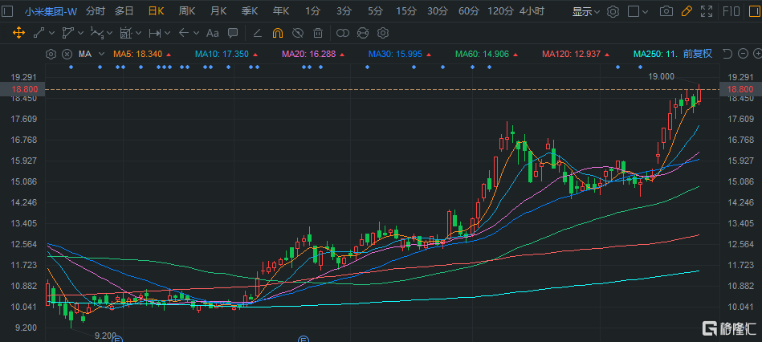Open F10 company information
Image resolution: width=762 pixels, height=342 pixels.
click(x=731, y=11)
